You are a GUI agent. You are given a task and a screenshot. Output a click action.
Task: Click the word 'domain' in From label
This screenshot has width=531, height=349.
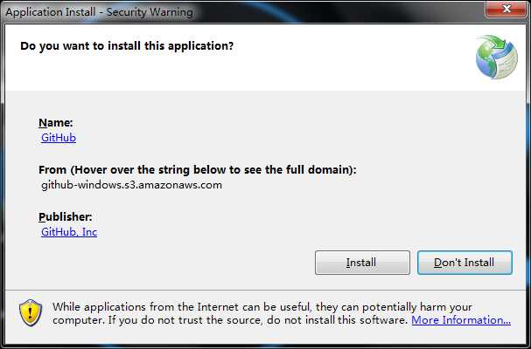point(329,169)
